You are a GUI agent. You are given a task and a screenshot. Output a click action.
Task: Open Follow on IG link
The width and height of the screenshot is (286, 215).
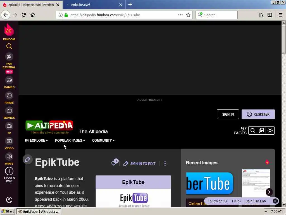217,201
